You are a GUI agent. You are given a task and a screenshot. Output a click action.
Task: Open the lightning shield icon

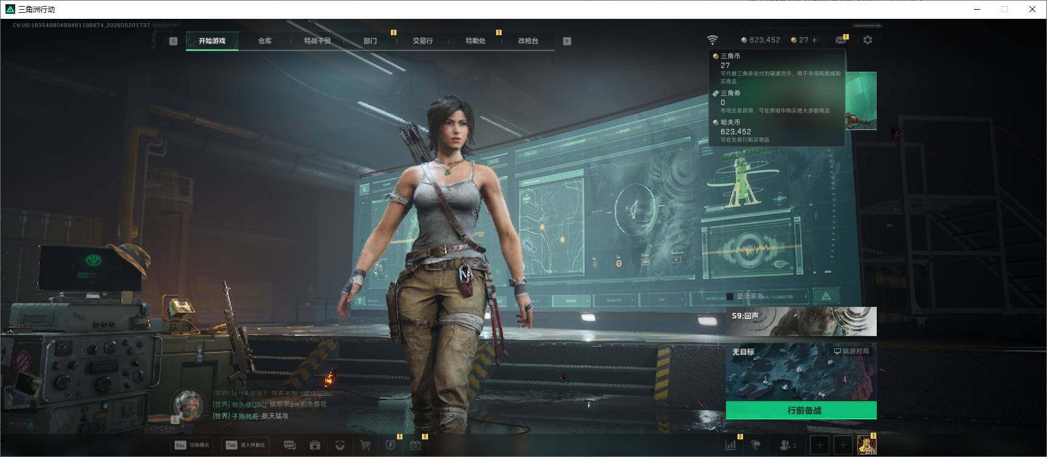pos(390,445)
